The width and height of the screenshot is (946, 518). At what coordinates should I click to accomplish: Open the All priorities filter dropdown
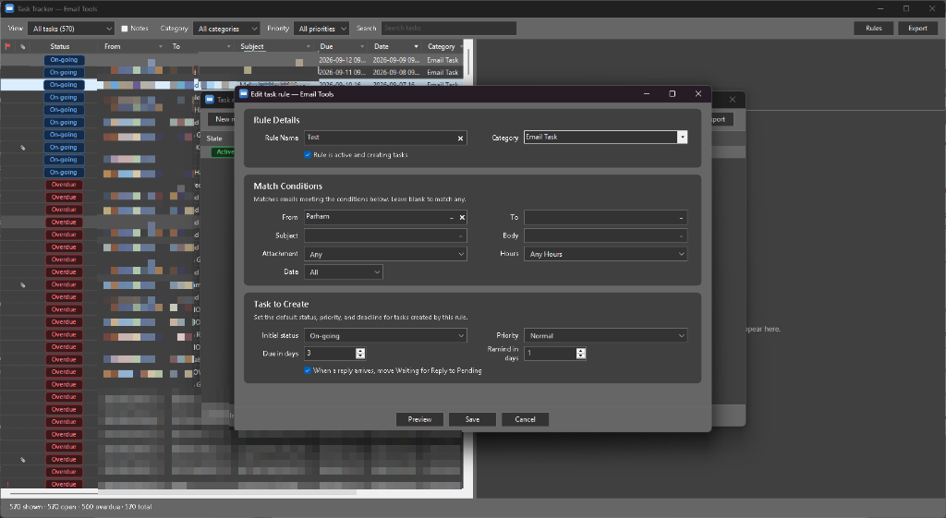(x=321, y=29)
